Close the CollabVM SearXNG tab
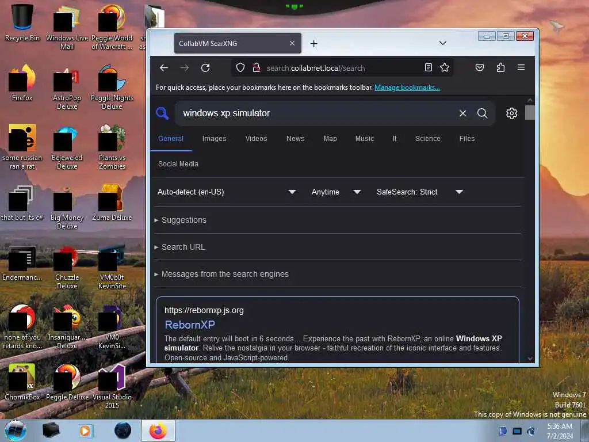 pyautogui.click(x=292, y=43)
